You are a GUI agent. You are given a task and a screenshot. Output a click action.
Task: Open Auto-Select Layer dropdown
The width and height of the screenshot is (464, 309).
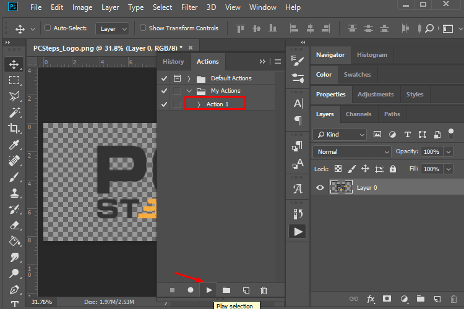click(x=113, y=29)
